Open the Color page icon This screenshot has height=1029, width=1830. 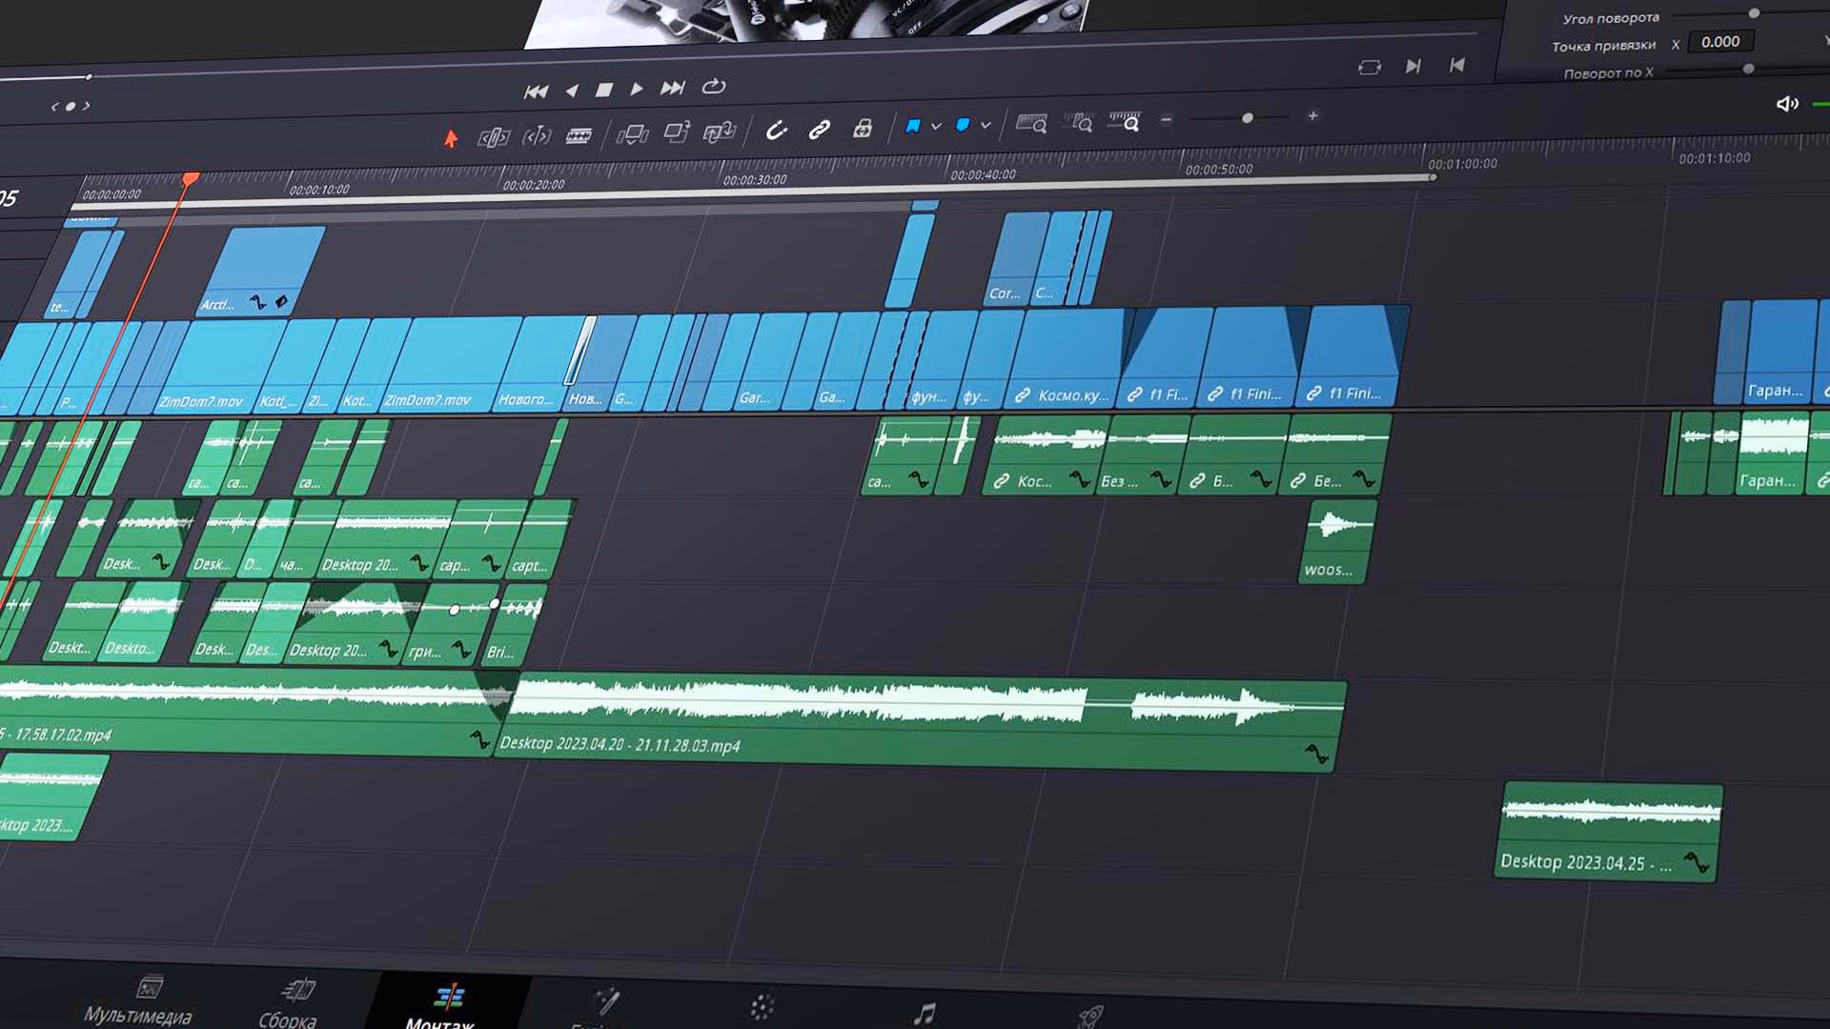click(x=762, y=1007)
